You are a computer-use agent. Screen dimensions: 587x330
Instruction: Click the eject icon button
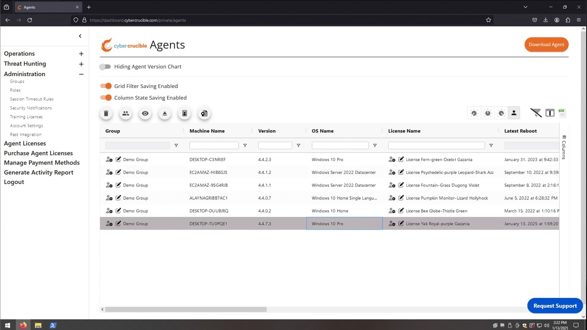coord(165,114)
